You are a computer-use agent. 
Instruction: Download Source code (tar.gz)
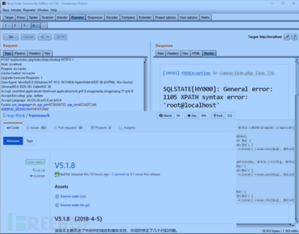[75, 205]
